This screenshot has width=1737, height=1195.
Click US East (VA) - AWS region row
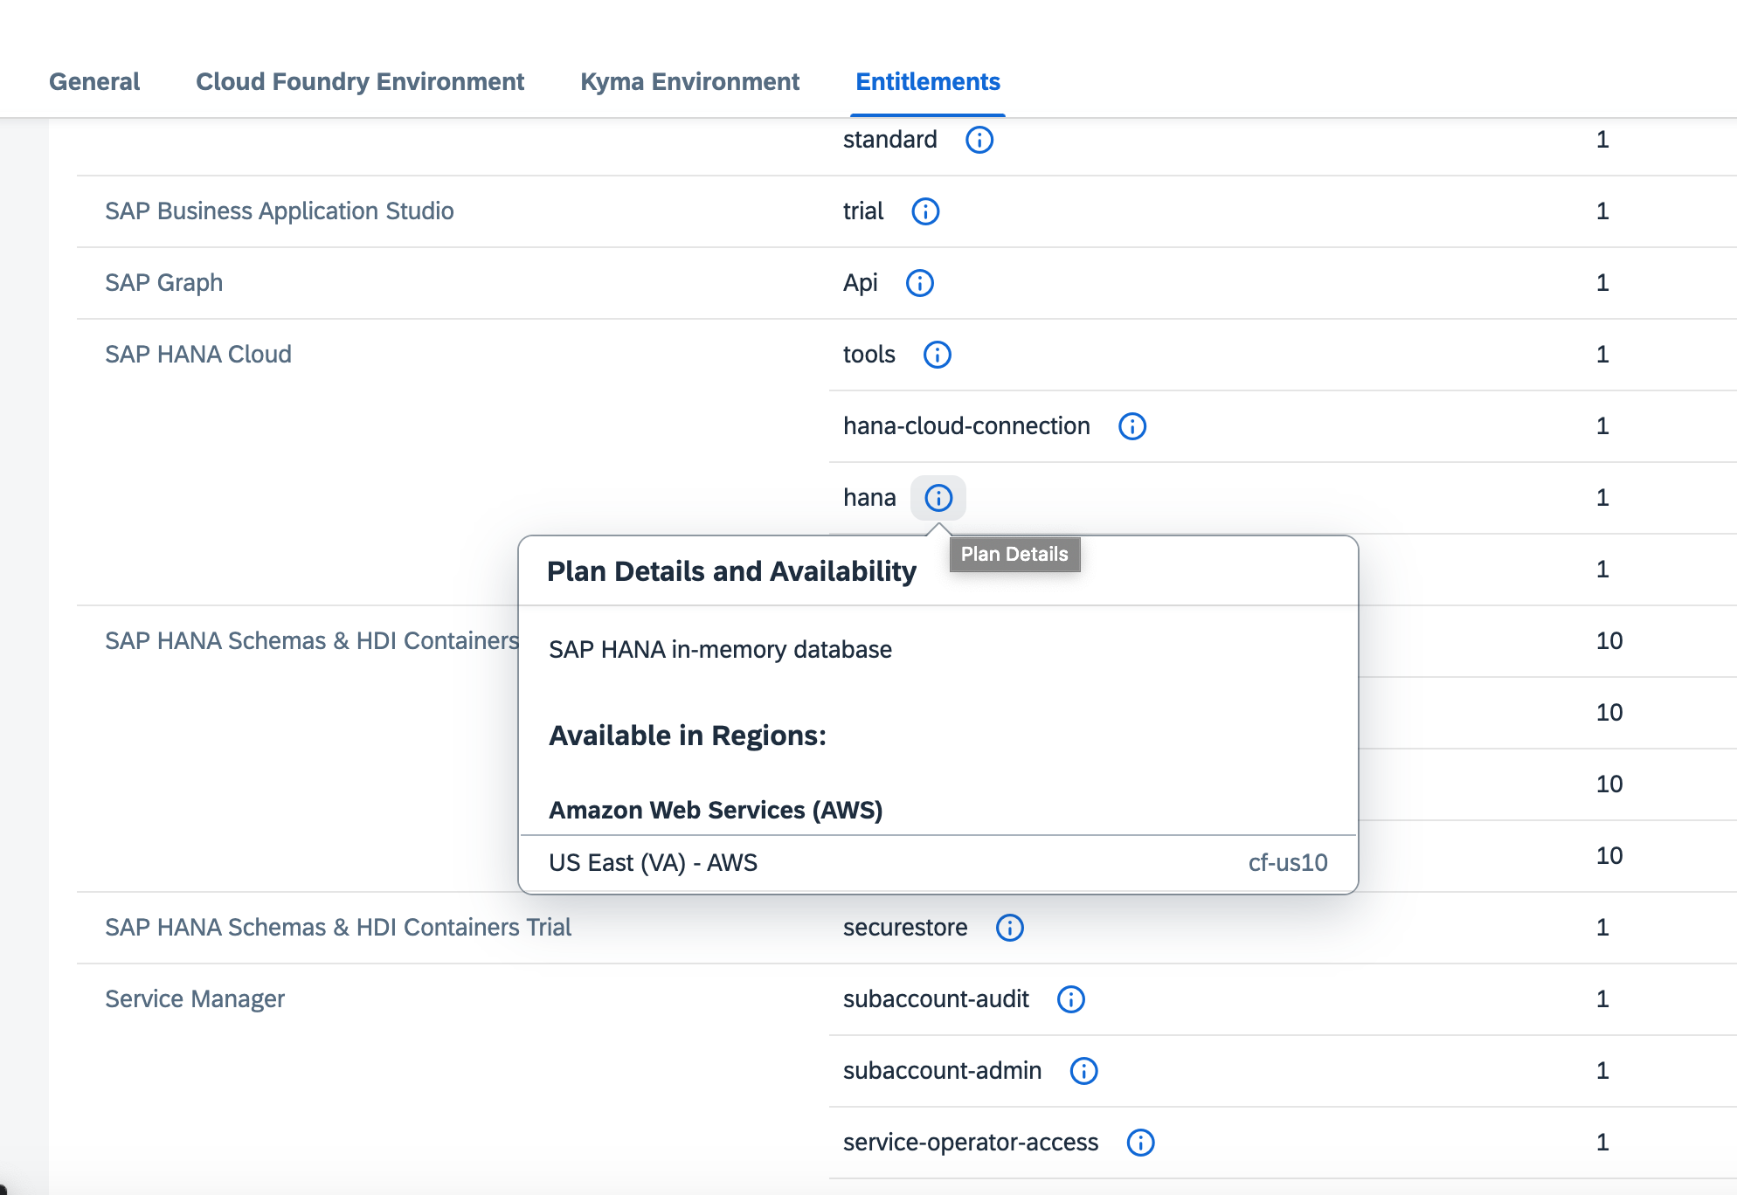pyautogui.click(x=653, y=863)
